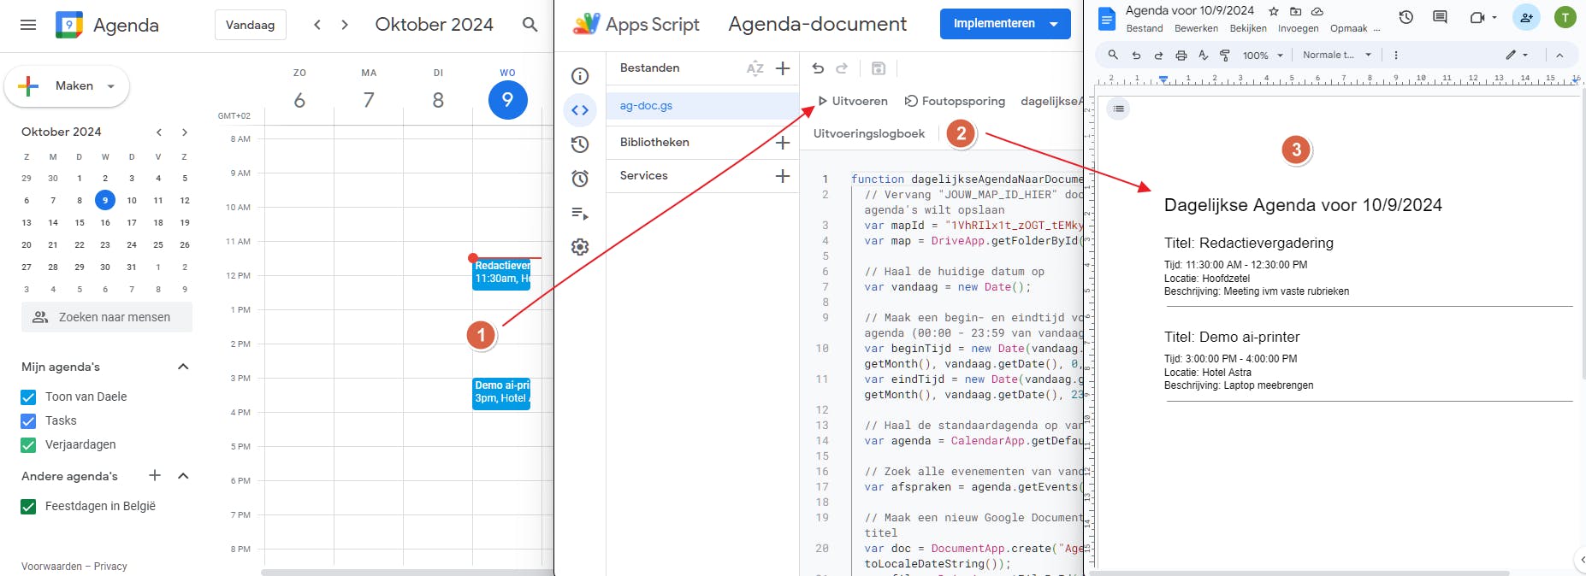Uncheck the Tasks calendar checkbox
This screenshot has height=576, width=1586.
pos(28,420)
